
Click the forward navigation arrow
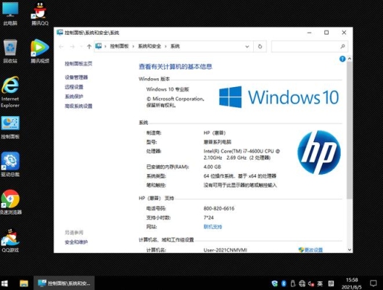tap(73, 46)
